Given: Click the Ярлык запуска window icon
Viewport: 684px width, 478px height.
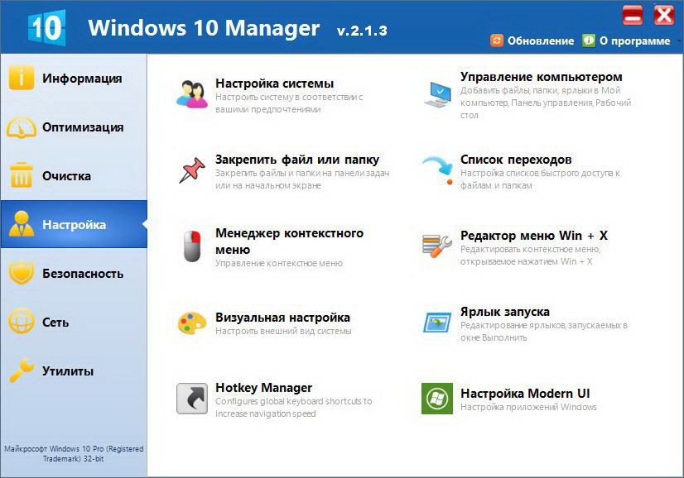Looking at the screenshot, I should point(436,323).
